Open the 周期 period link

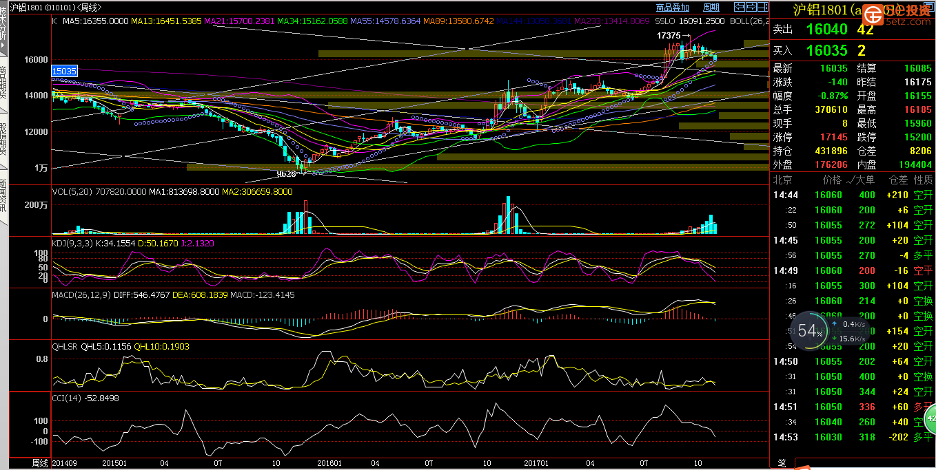click(711, 8)
